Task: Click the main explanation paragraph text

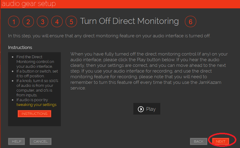Action: 149,71
